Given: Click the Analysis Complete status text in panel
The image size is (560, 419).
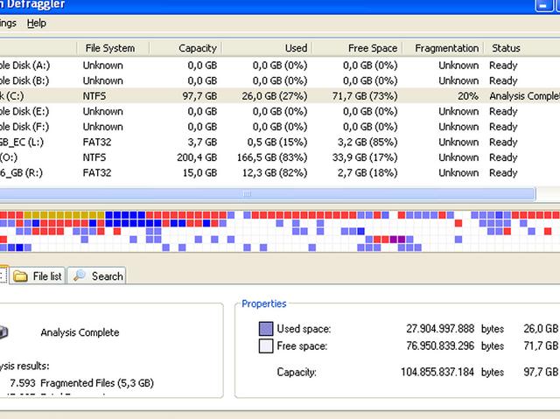Looking at the screenshot, I should [80, 332].
